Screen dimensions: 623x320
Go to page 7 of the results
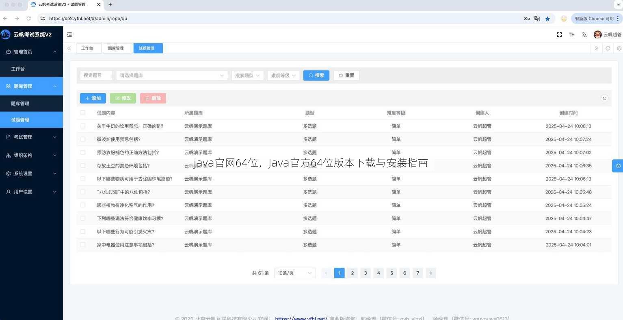pyautogui.click(x=417, y=273)
